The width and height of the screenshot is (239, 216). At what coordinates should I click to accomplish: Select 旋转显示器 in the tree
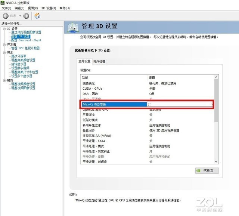click(x=19, y=64)
